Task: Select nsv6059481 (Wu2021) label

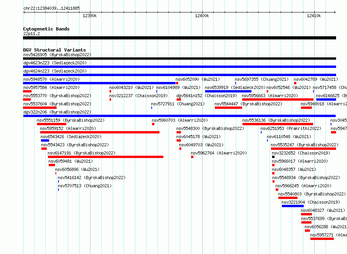Action: pyautogui.click(x=71, y=161)
